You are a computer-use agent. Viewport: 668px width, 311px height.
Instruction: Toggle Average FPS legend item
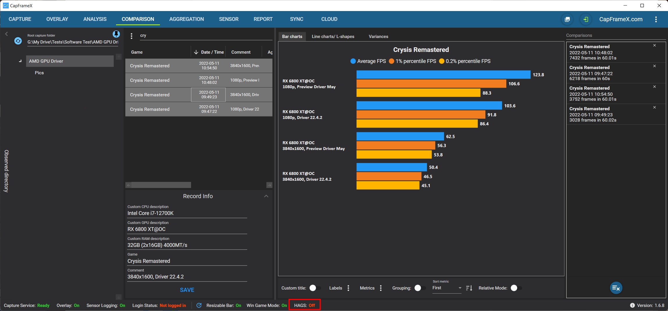pyautogui.click(x=368, y=61)
